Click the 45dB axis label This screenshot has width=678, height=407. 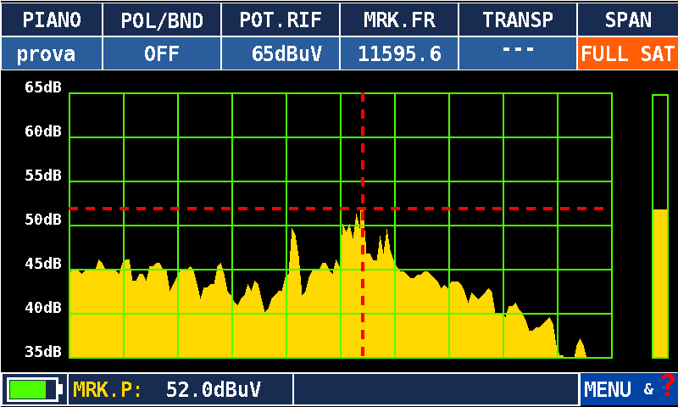(43, 264)
